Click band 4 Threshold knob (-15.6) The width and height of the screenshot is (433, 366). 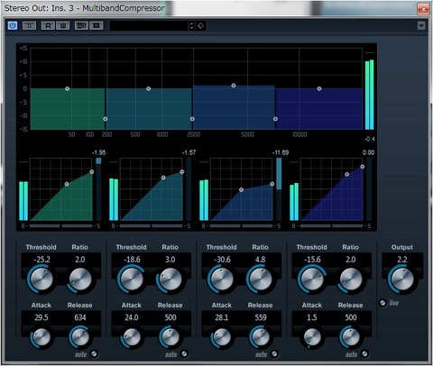coord(312,279)
